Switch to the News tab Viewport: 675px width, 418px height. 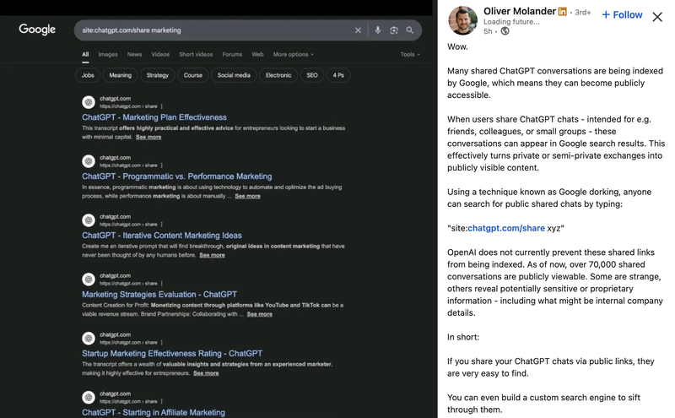[x=134, y=54]
